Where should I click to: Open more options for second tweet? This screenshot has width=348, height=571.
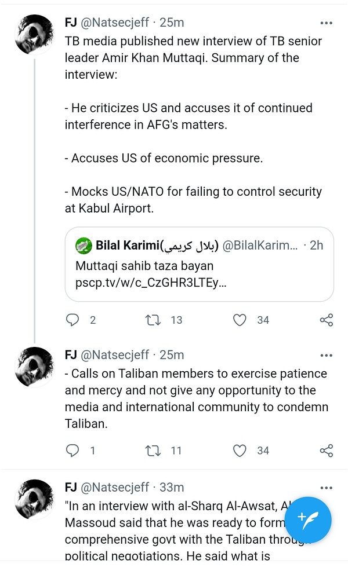click(327, 355)
